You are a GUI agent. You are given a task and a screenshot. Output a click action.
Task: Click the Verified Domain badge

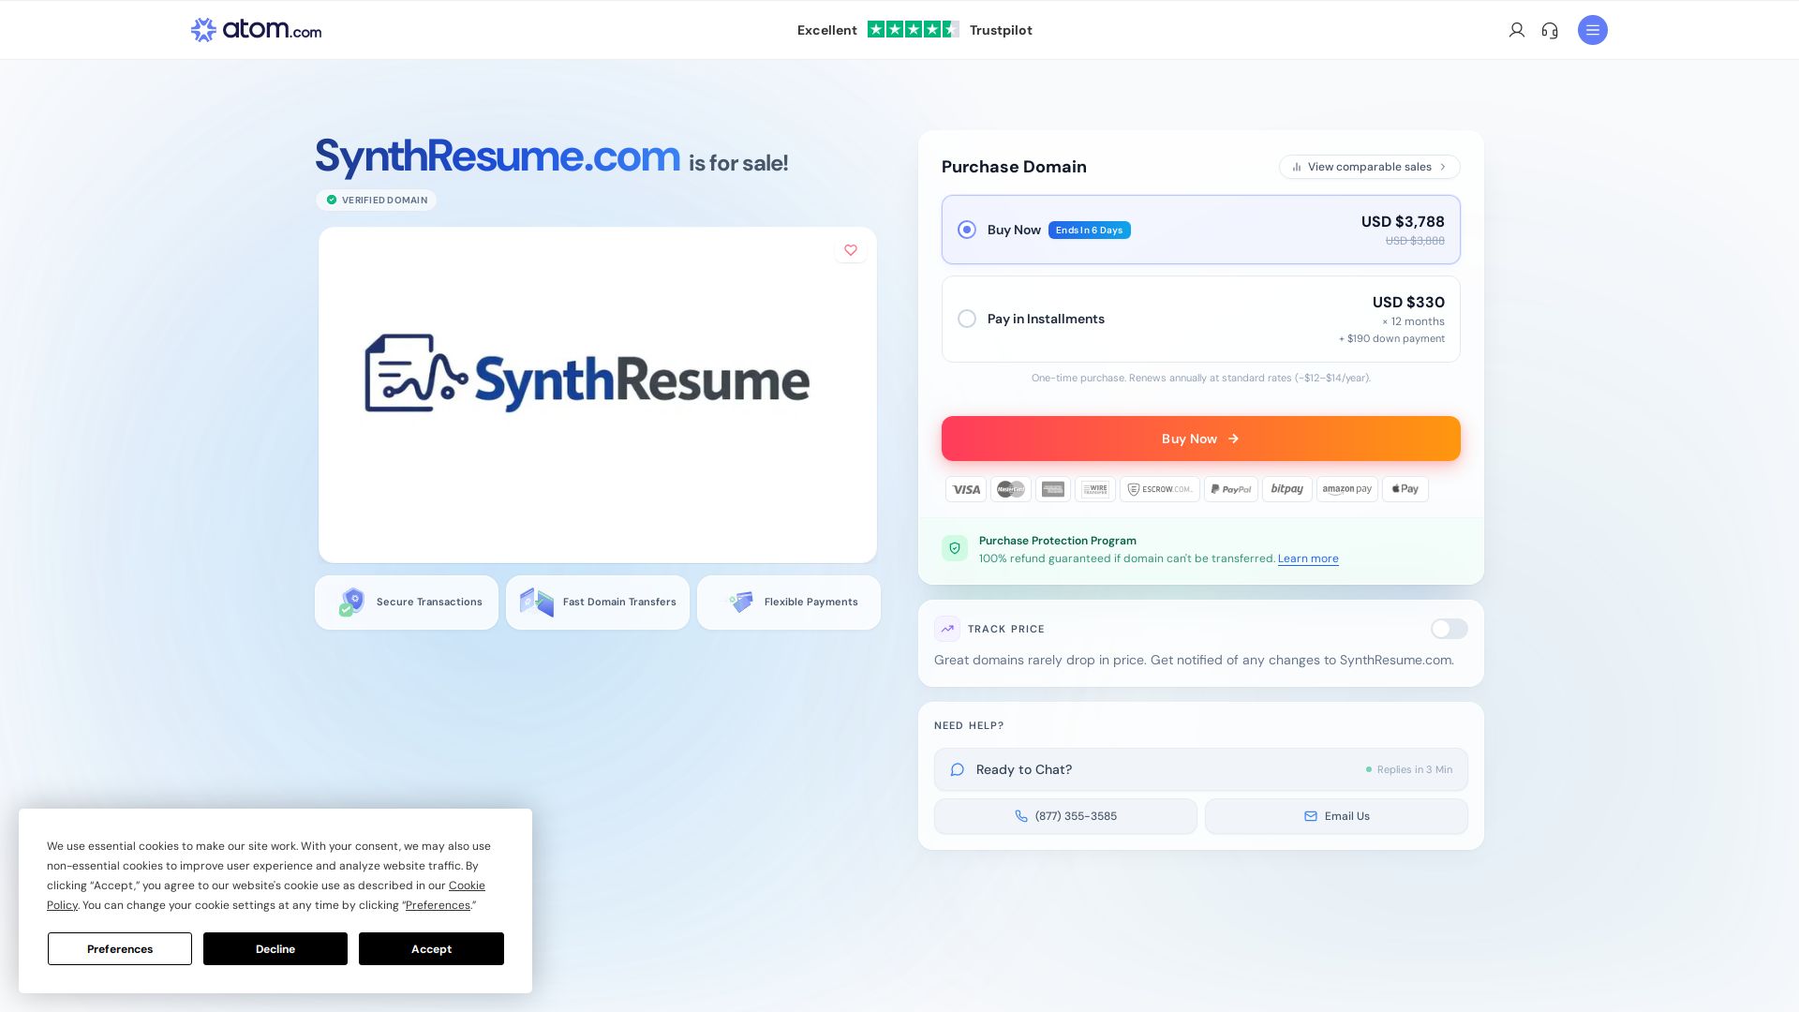(x=377, y=200)
